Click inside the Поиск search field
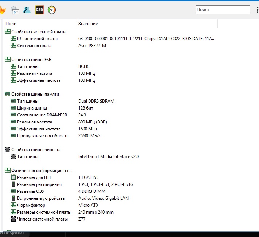259x237 pixels. pyautogui.click(x=223, y=9)
